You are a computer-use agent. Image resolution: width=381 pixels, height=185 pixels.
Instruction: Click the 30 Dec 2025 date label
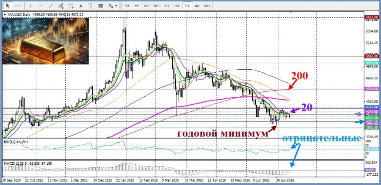click(102, 180)
